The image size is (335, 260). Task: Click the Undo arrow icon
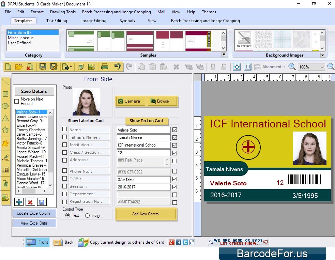(x=117, y=67)
